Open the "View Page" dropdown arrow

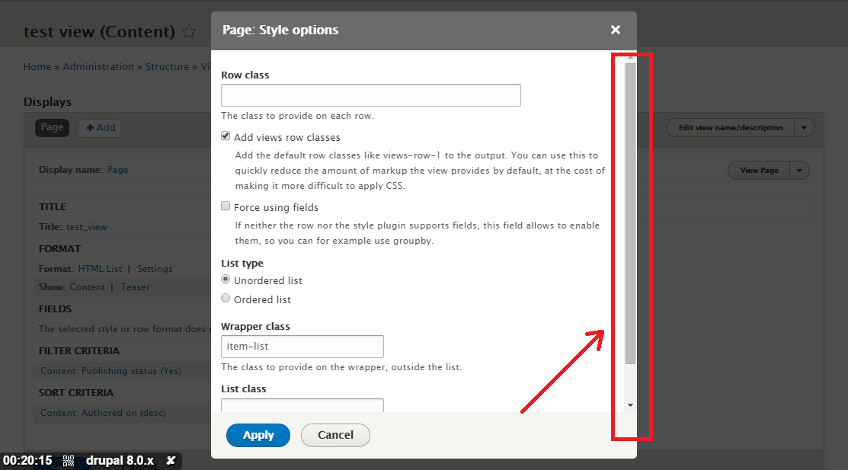[798, 170]
